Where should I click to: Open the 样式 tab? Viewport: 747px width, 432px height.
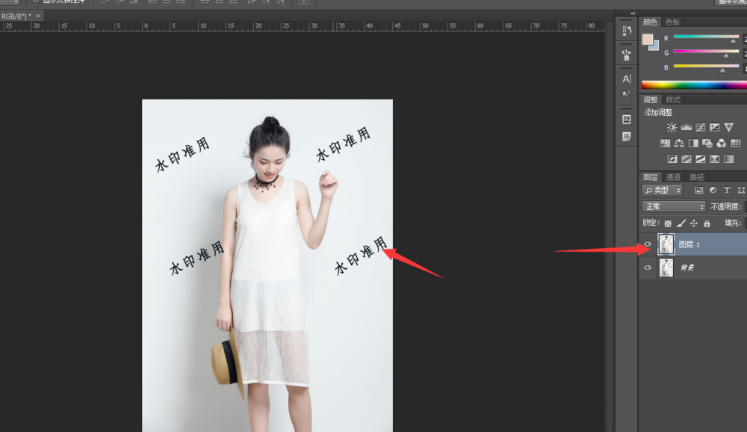point(673,100)
